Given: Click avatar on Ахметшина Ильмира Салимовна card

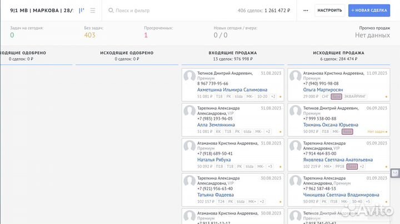Looking at the screenshot, I should point(189,76).
